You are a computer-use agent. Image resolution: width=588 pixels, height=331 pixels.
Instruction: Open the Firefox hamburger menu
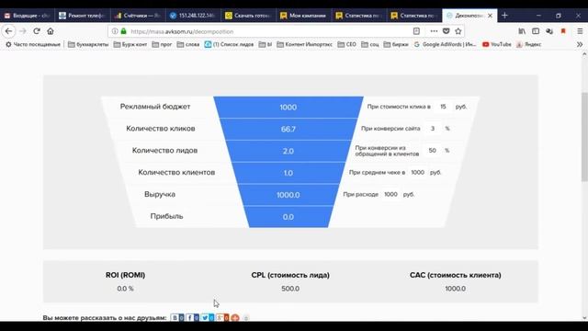[x=580, y=31]
